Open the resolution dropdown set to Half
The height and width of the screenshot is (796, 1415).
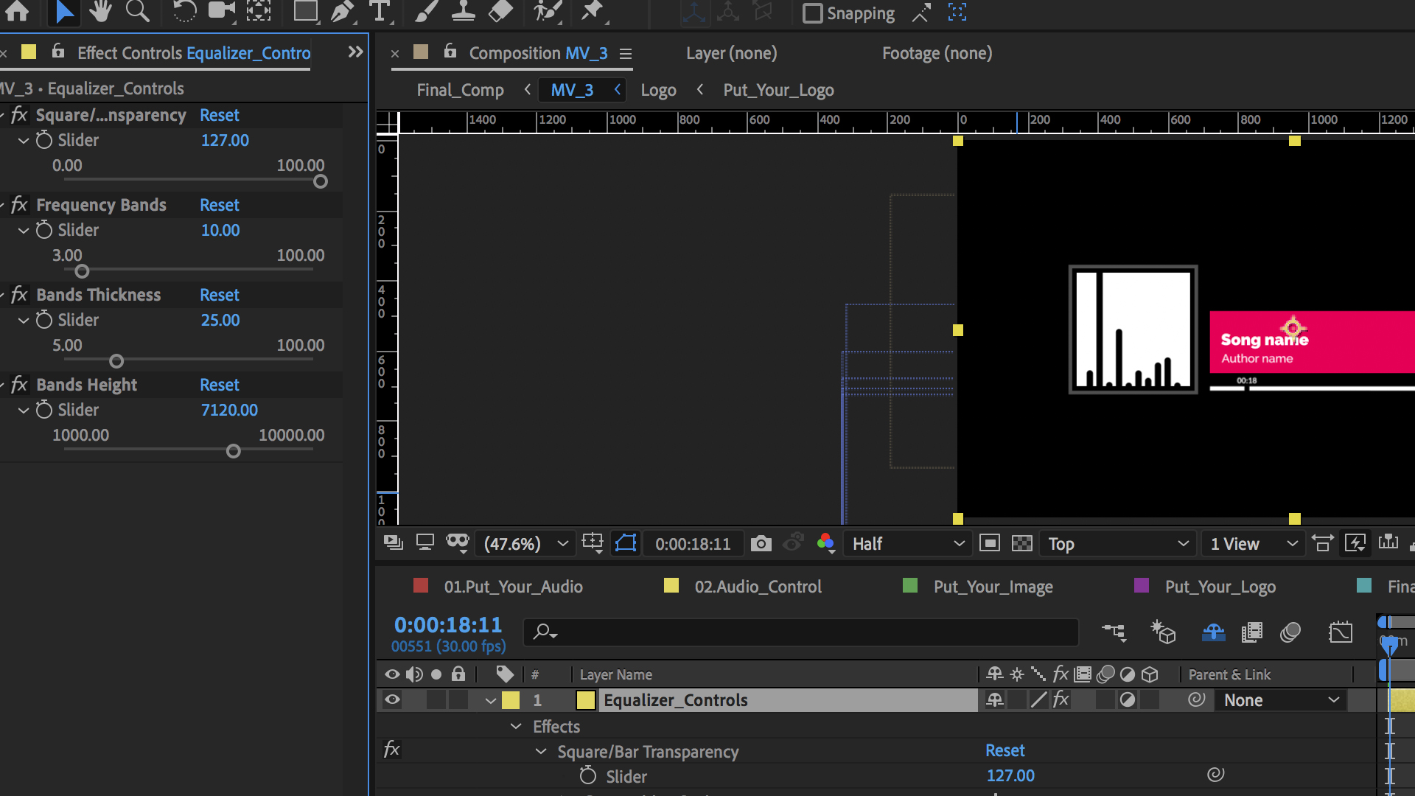[x=906, y=543]
